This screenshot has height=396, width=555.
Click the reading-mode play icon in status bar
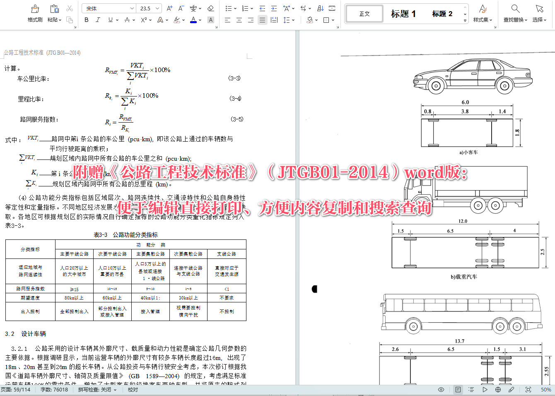pos(485,390)
